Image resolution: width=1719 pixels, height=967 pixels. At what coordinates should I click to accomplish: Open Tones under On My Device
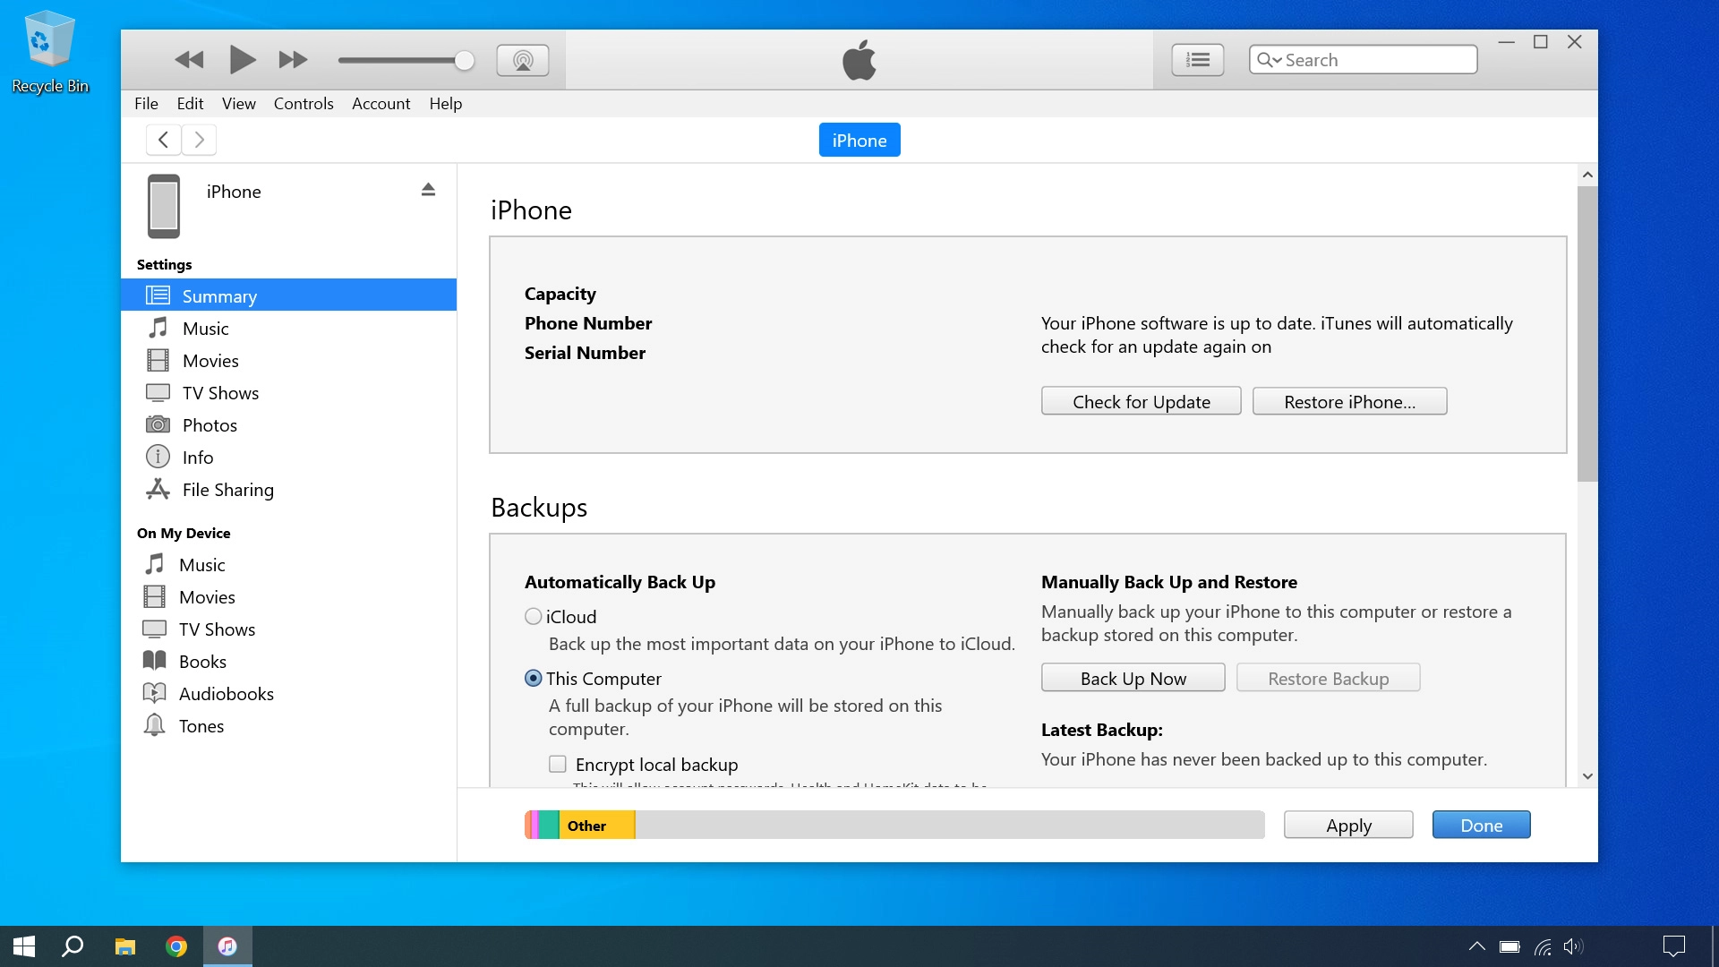point(201,726)
